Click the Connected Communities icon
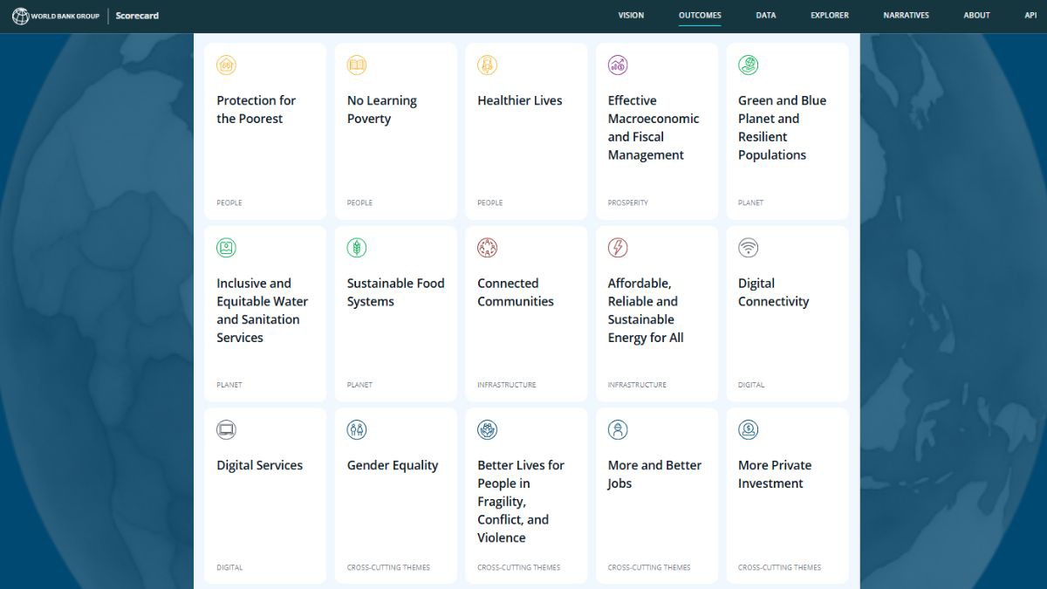The image size is (1047, 589). [x=488, y=248]
